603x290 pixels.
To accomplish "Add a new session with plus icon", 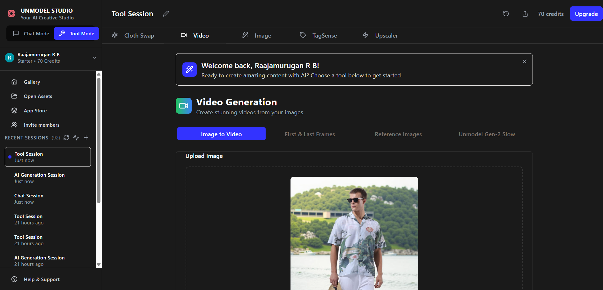I will click(86, 138).
